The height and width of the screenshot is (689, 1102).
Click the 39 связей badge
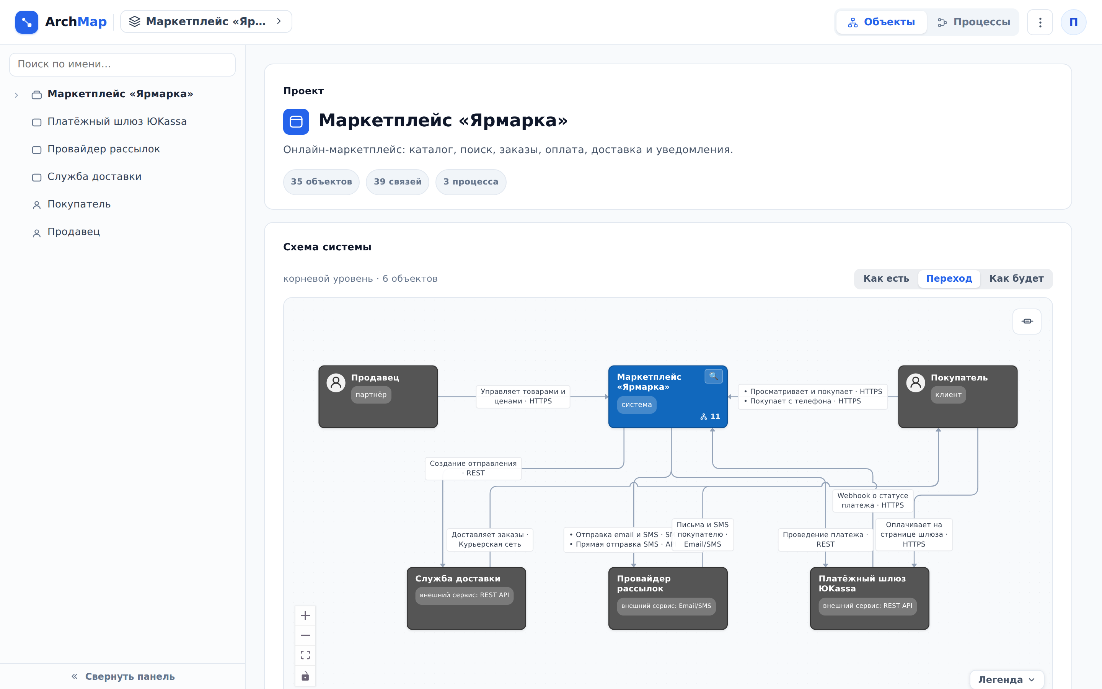click(398, 182)
